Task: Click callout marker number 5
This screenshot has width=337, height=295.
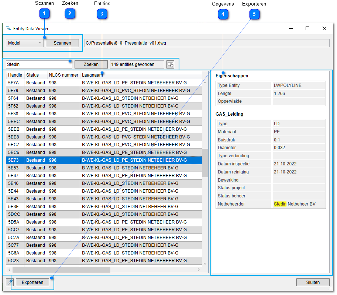Action: tap(254, 14)
